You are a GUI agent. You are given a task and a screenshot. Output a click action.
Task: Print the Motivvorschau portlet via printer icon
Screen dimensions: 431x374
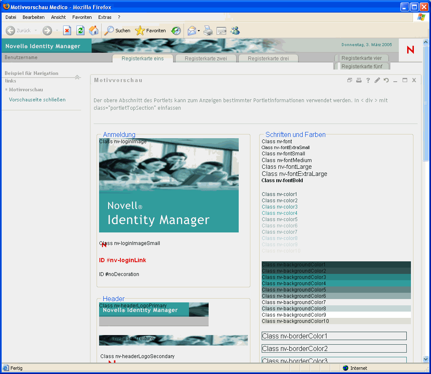pos(359,80)
